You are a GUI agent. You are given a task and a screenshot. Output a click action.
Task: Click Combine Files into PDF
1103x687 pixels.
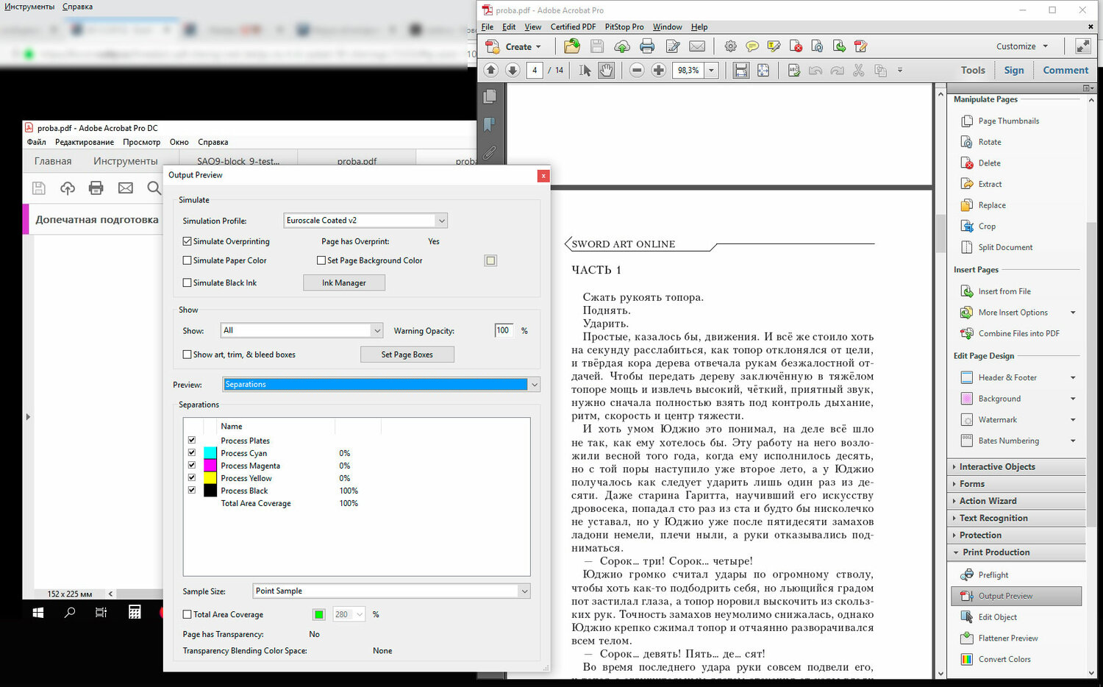coord(1010,334)
